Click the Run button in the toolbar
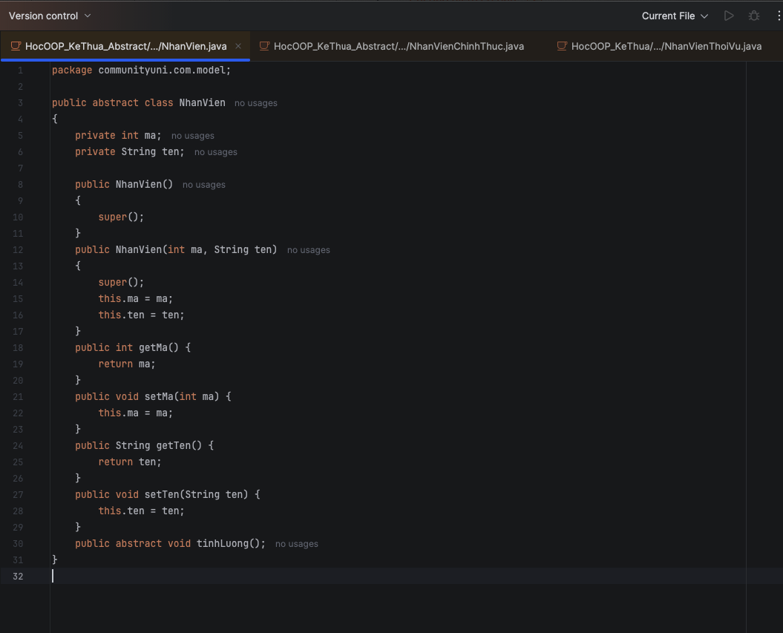 pos(729,16)
